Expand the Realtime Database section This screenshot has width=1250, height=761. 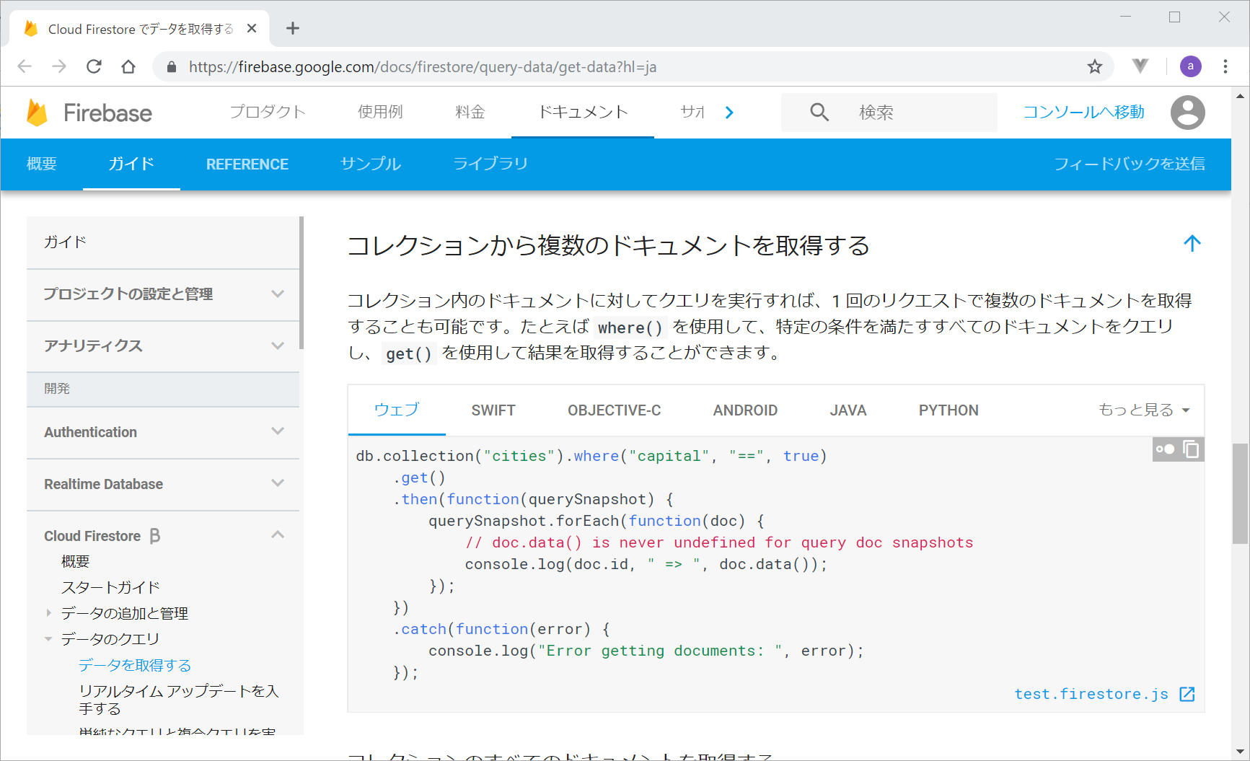277,483
